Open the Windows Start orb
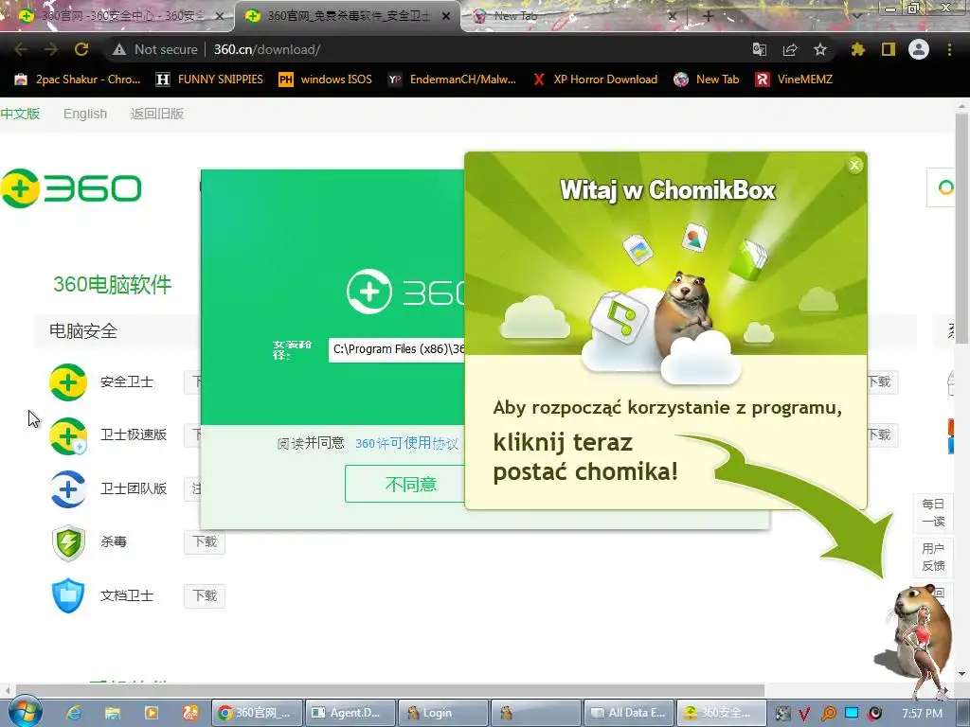Image resolution: width=970 pixels, height=727 pixels. (x=25, y=712)
